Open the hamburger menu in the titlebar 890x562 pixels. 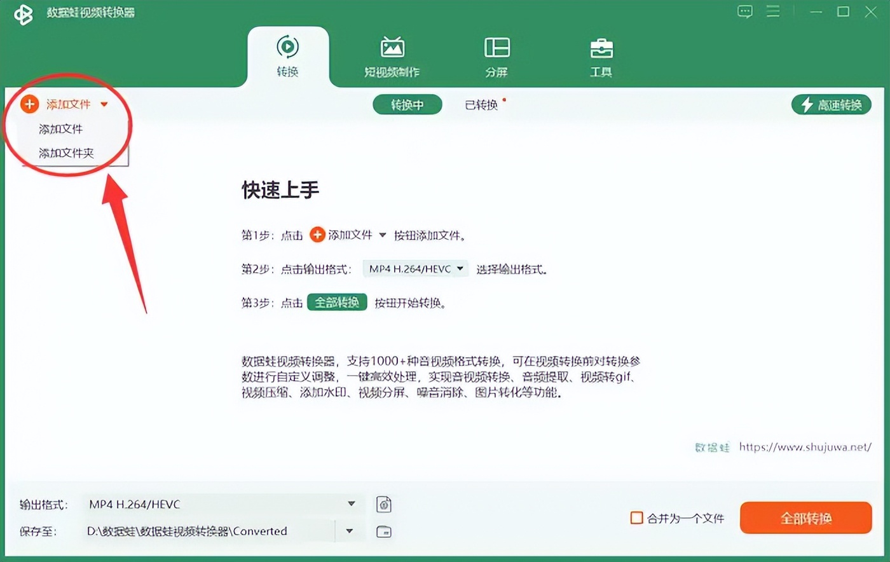[x=773, y=11]
